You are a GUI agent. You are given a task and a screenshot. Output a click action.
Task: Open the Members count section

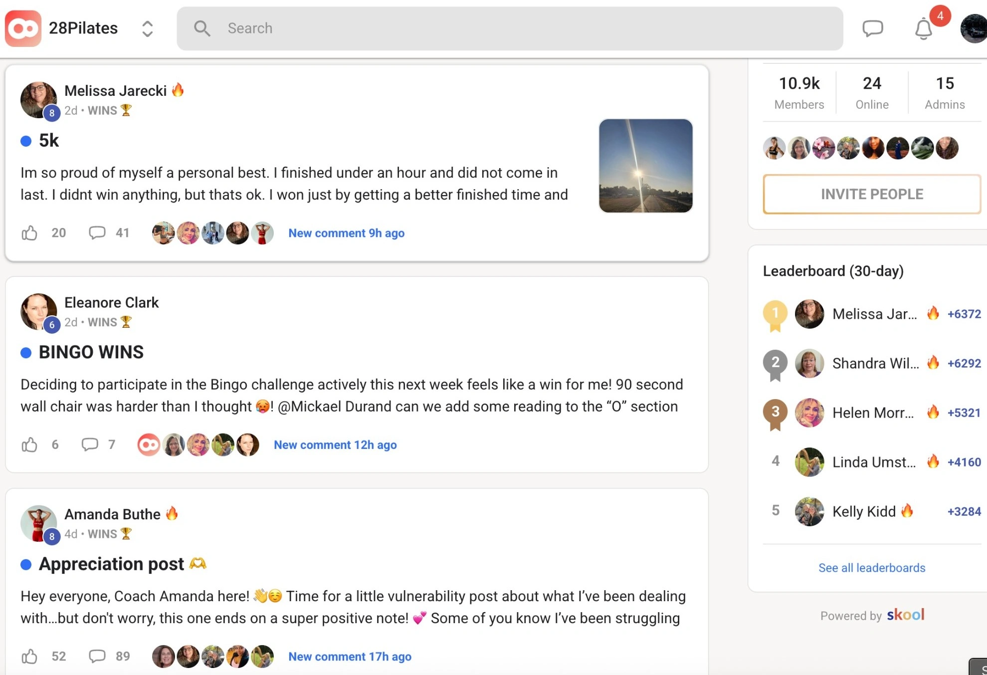799,92
